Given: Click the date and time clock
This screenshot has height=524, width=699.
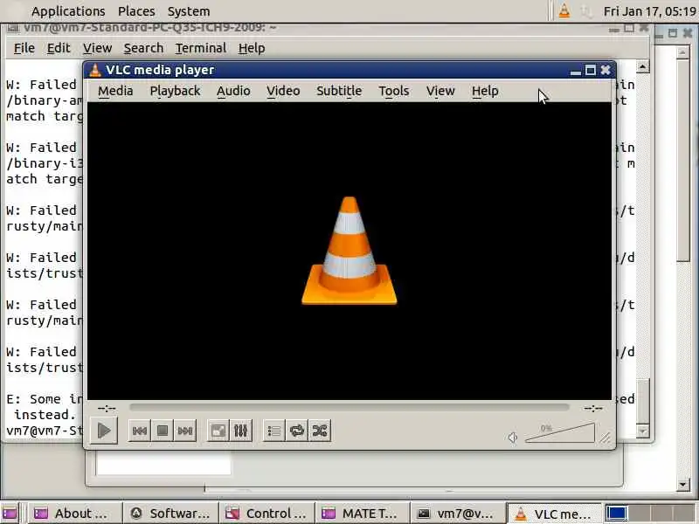Looking at the screenshot, I should (x=649, y=11).
